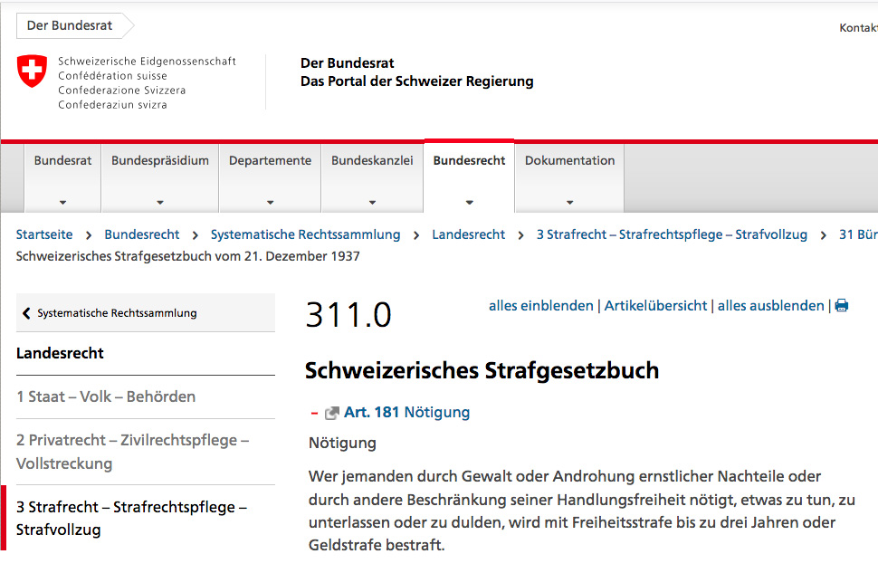Open the Art. 181 Nötigung article link
Viewport: 878px width, 573px height.
(406, 413)
